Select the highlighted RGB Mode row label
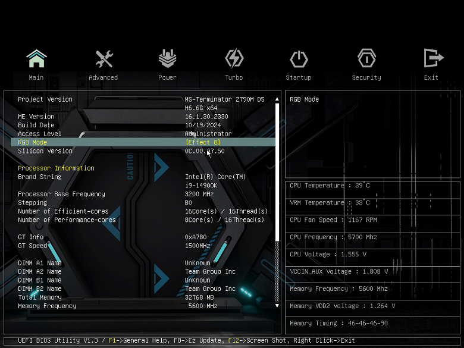Screen dimensions: 464x348 click(x=33, y=142)
